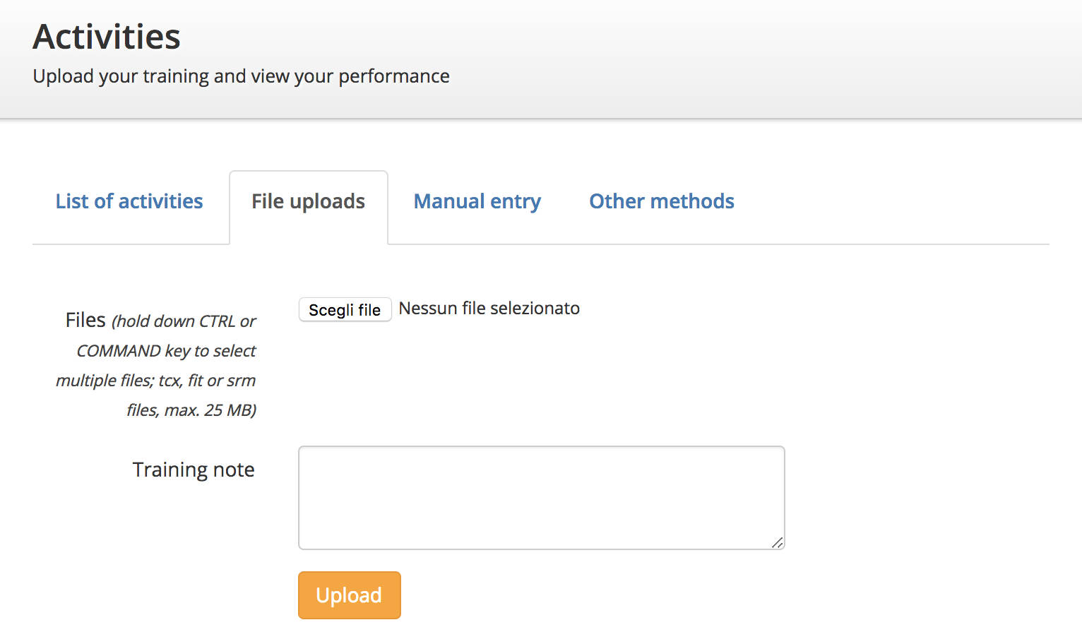Click the Training note label
The image size is (1082, 644).
pos(194,470)
